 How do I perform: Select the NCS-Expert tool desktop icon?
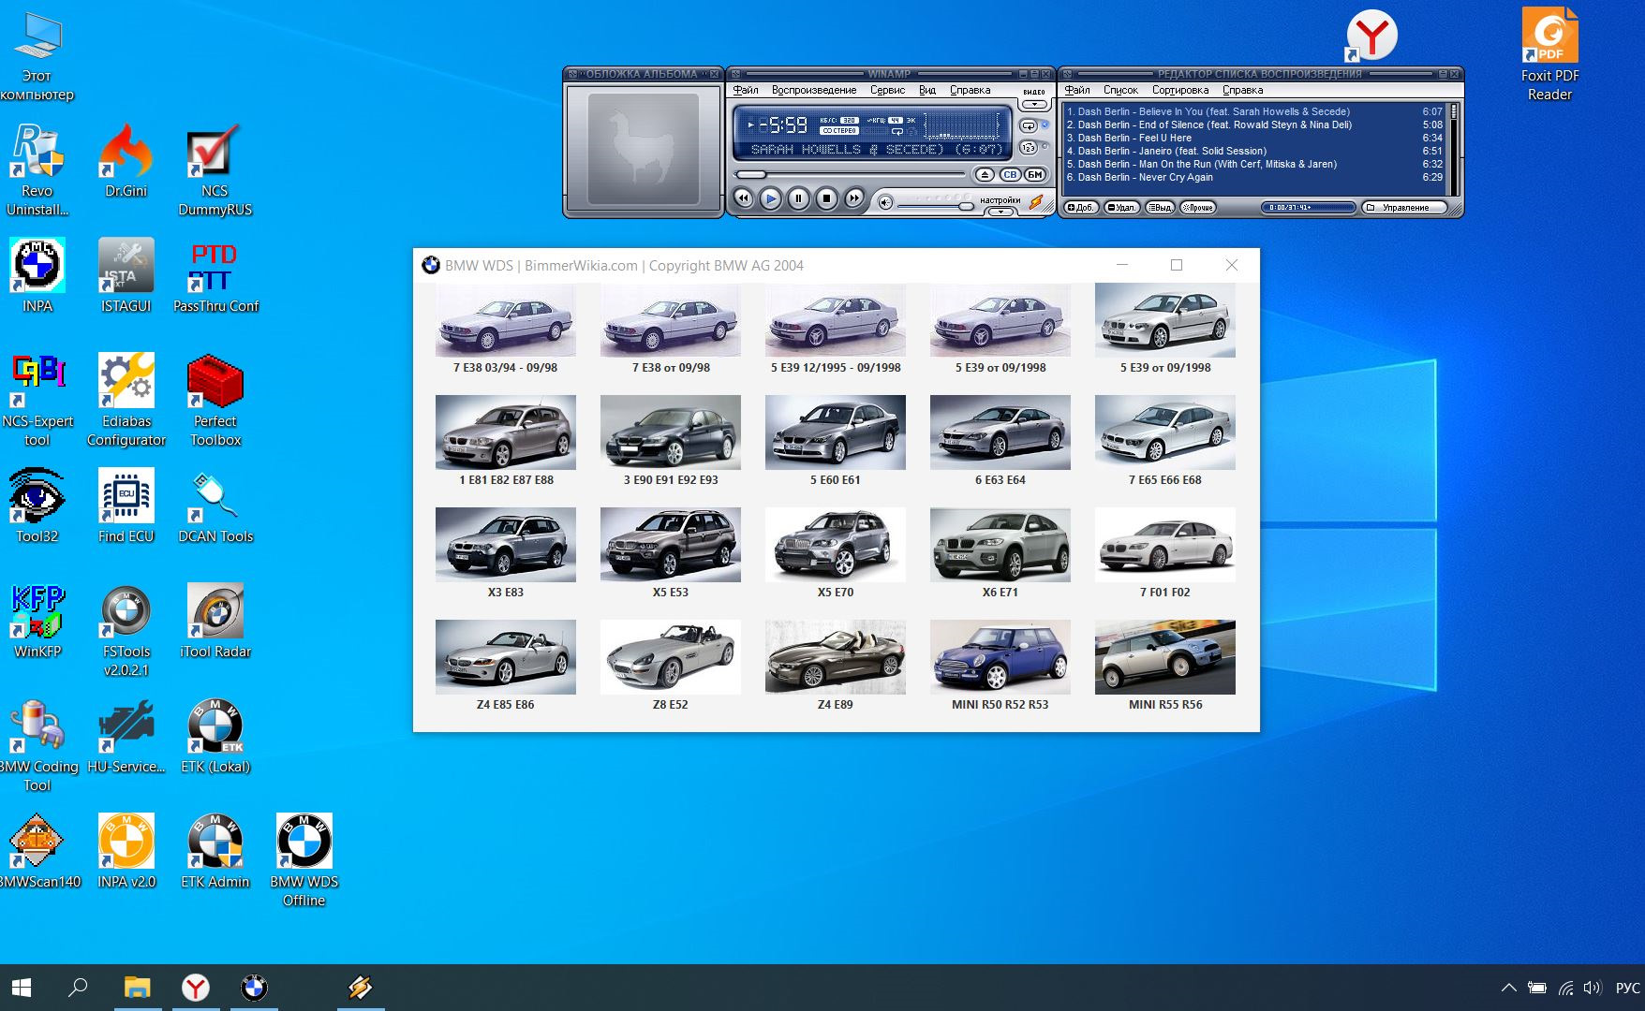click(37, 400)
